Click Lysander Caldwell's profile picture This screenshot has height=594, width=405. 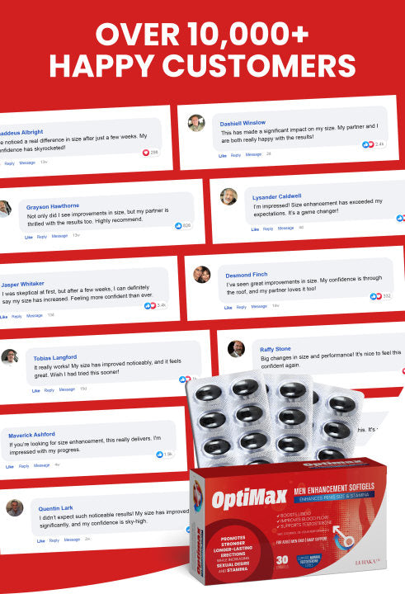point(228,196)
